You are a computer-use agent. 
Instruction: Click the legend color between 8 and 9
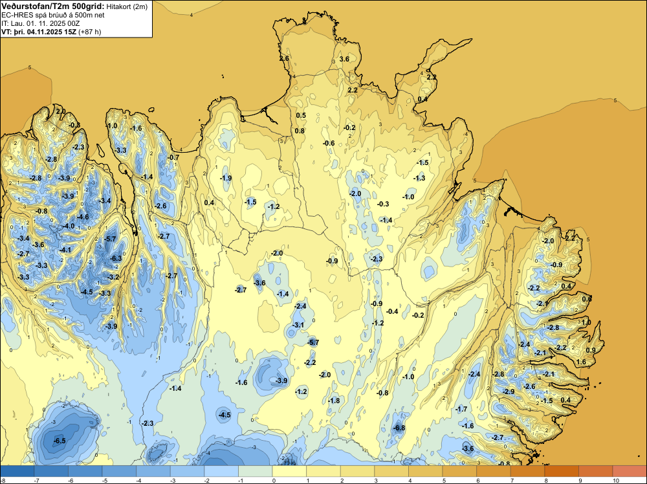561,471
